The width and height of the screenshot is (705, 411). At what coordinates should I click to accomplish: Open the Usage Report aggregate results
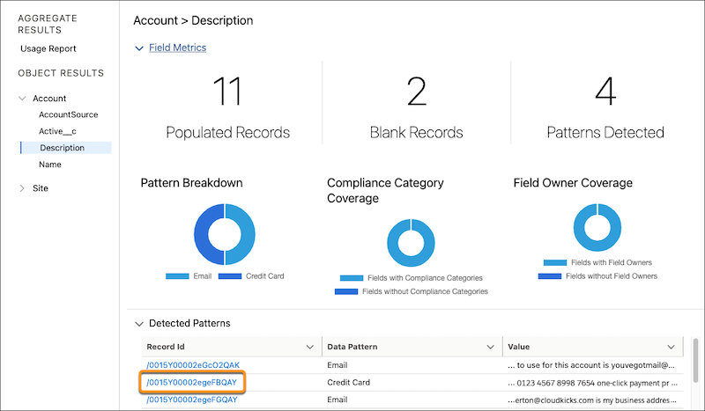48,48
